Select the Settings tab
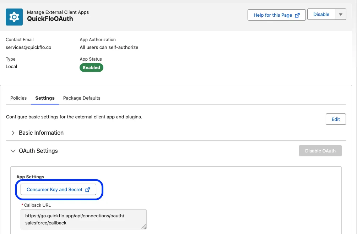Image resolution: width=357 pixels, height=234 pixels. click(x=45, y=98)
